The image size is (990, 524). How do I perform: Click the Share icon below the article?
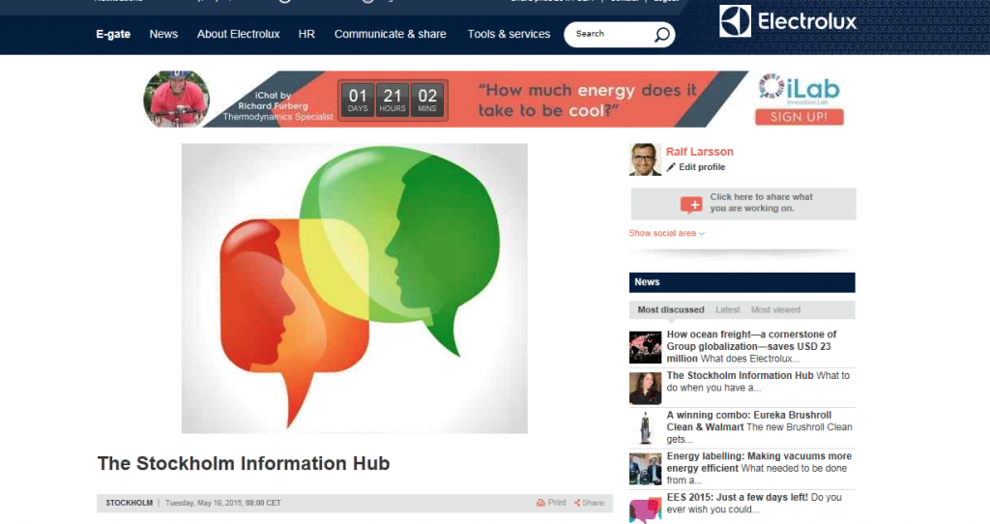[x=577, y=503]
